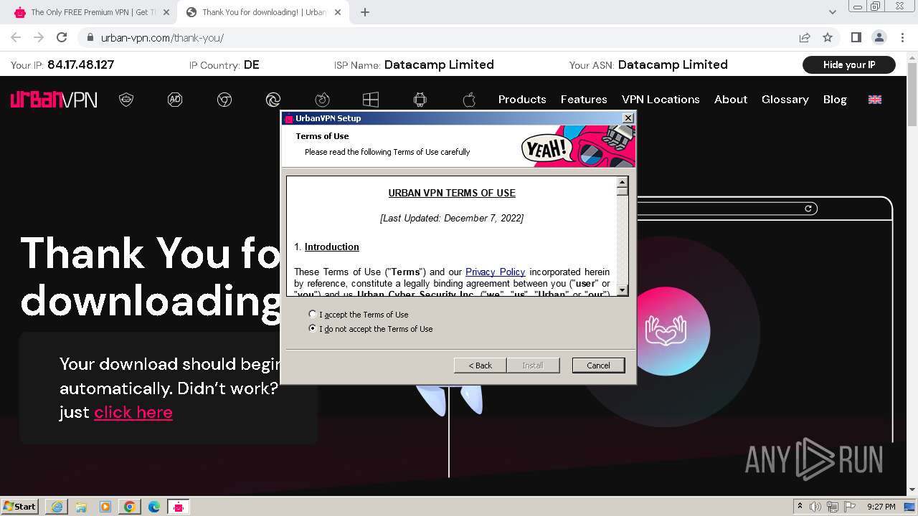Image resolution: width=918 pixels, height=516 pixels.
Task: Click the heart hands icon circle
Action: [x=666, y=331]
